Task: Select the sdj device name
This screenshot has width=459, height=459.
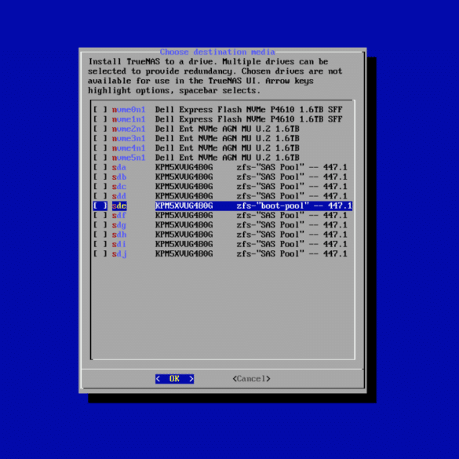Action: coord(119,253)
